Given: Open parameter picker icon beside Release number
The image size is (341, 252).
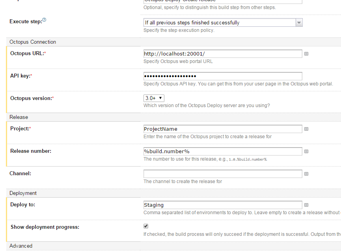Looking at the screenshot, I should pyautogui.click(x=306, y=151).
